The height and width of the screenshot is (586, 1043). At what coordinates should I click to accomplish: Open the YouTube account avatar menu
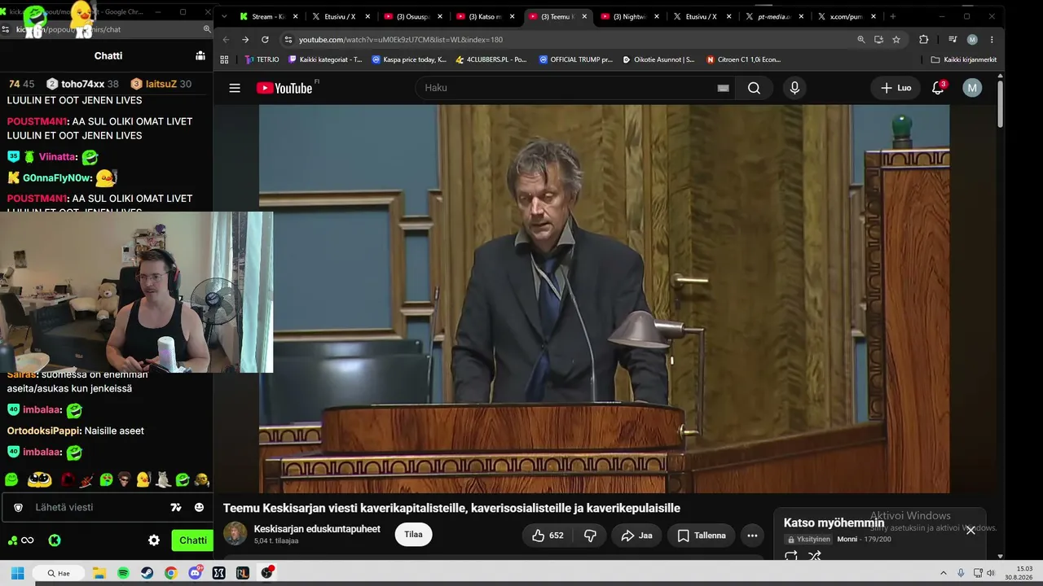[x=972, y=88]
